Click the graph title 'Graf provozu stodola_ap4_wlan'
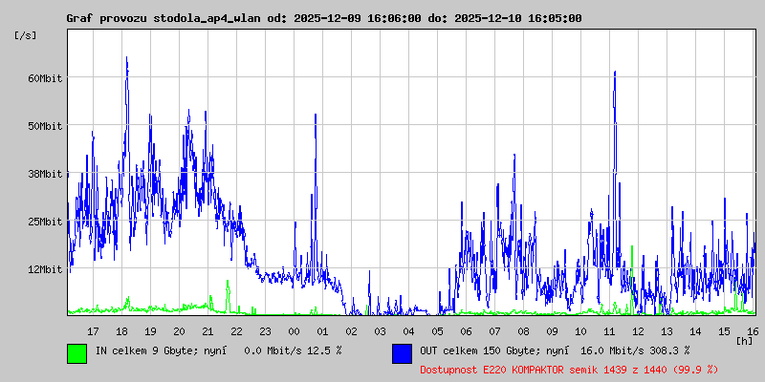Screen dimensions: 765x382 (x=164, y=18)
